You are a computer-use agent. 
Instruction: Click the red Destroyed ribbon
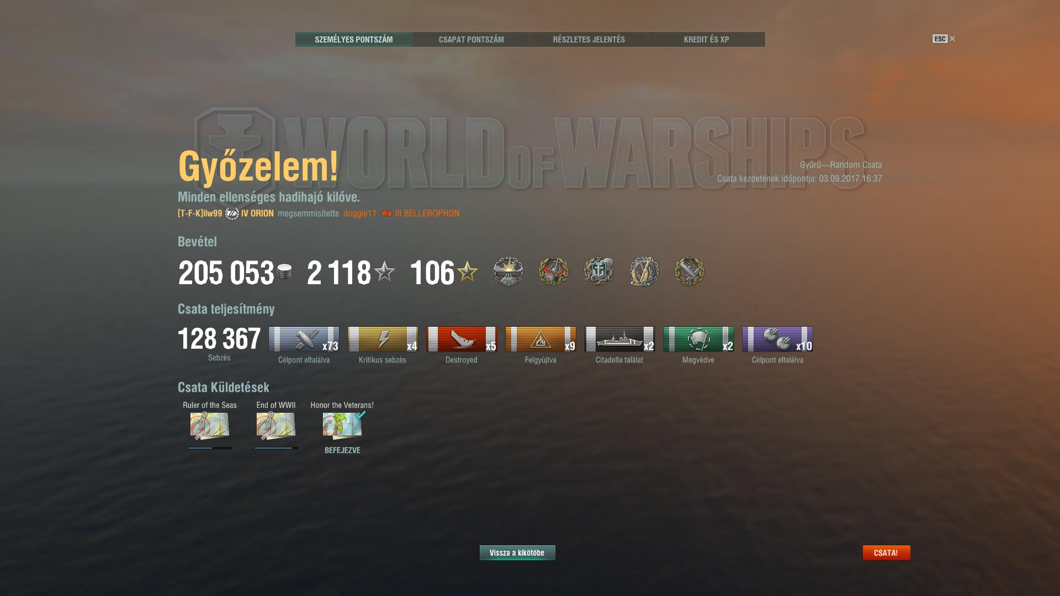(x=462, y=339)
